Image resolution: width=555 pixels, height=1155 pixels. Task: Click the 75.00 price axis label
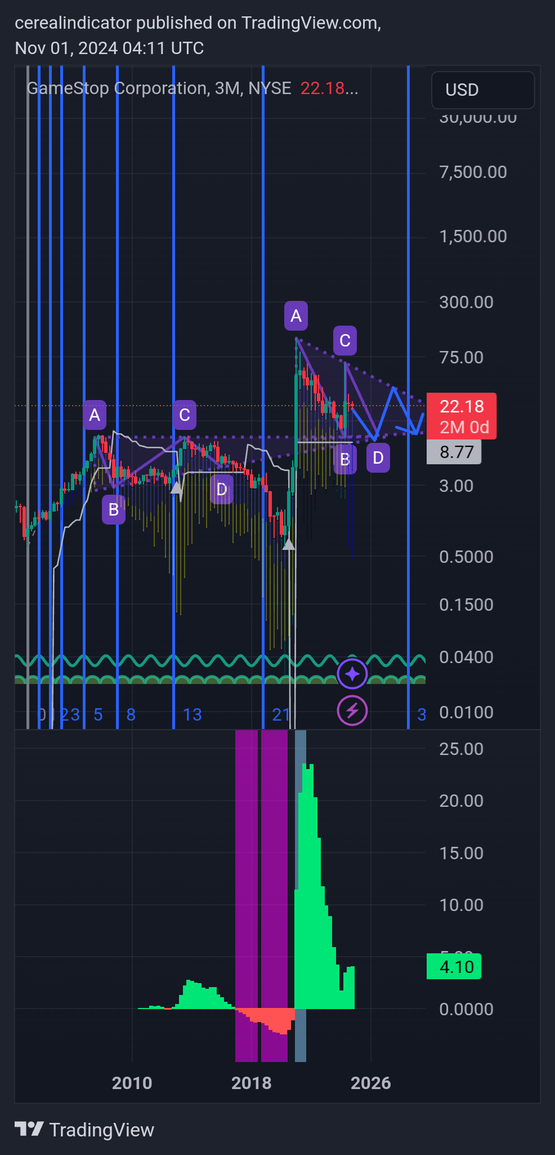pyautogui.click(x=462, y=357)
